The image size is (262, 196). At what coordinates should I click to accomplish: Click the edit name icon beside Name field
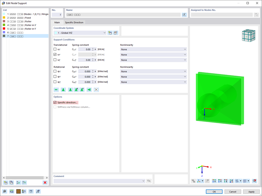click(x=184, y=15)
